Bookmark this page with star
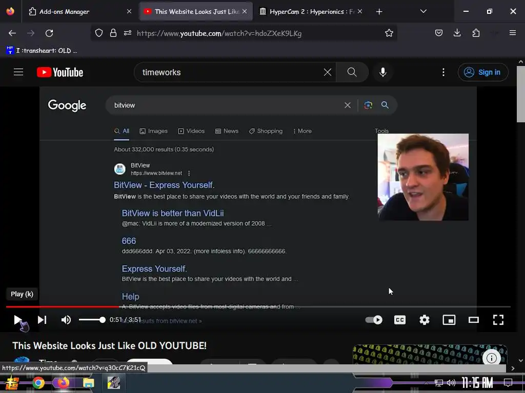 pos(389,33)
